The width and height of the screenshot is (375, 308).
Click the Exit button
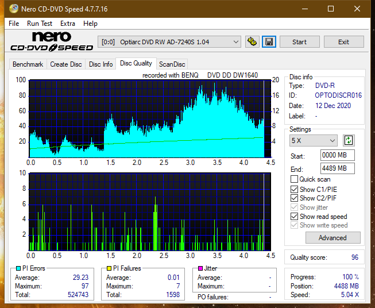click(343, 42)
